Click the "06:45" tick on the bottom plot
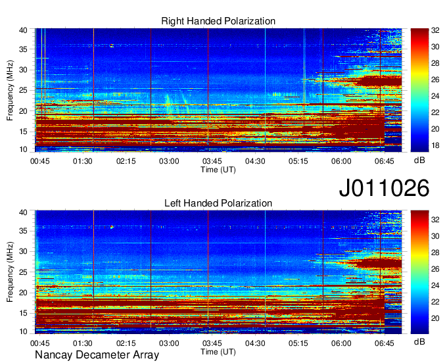 tap(385, 343)
